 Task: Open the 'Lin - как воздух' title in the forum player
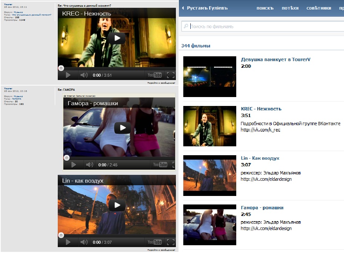pyautogui.click(x=83, y=181)
